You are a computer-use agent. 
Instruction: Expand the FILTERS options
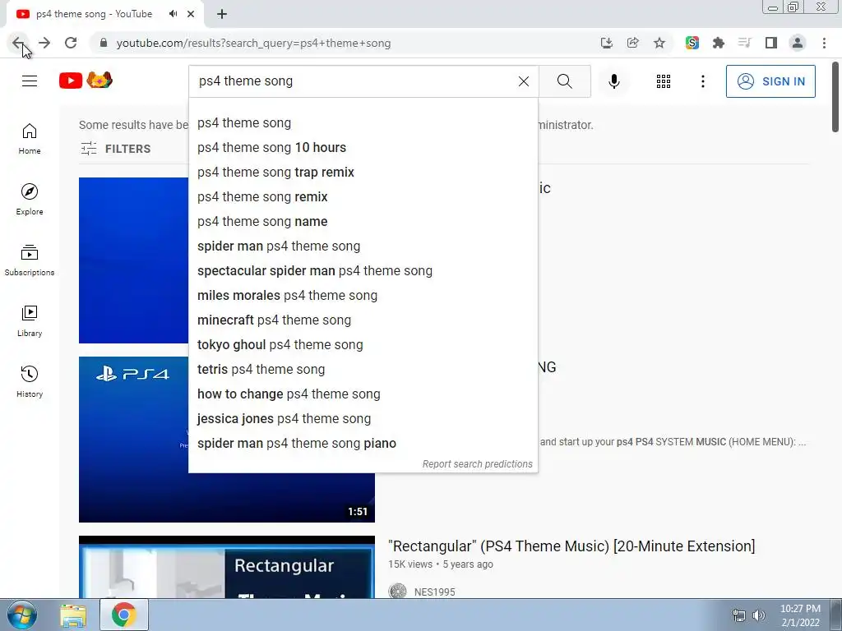coord(115,149)
